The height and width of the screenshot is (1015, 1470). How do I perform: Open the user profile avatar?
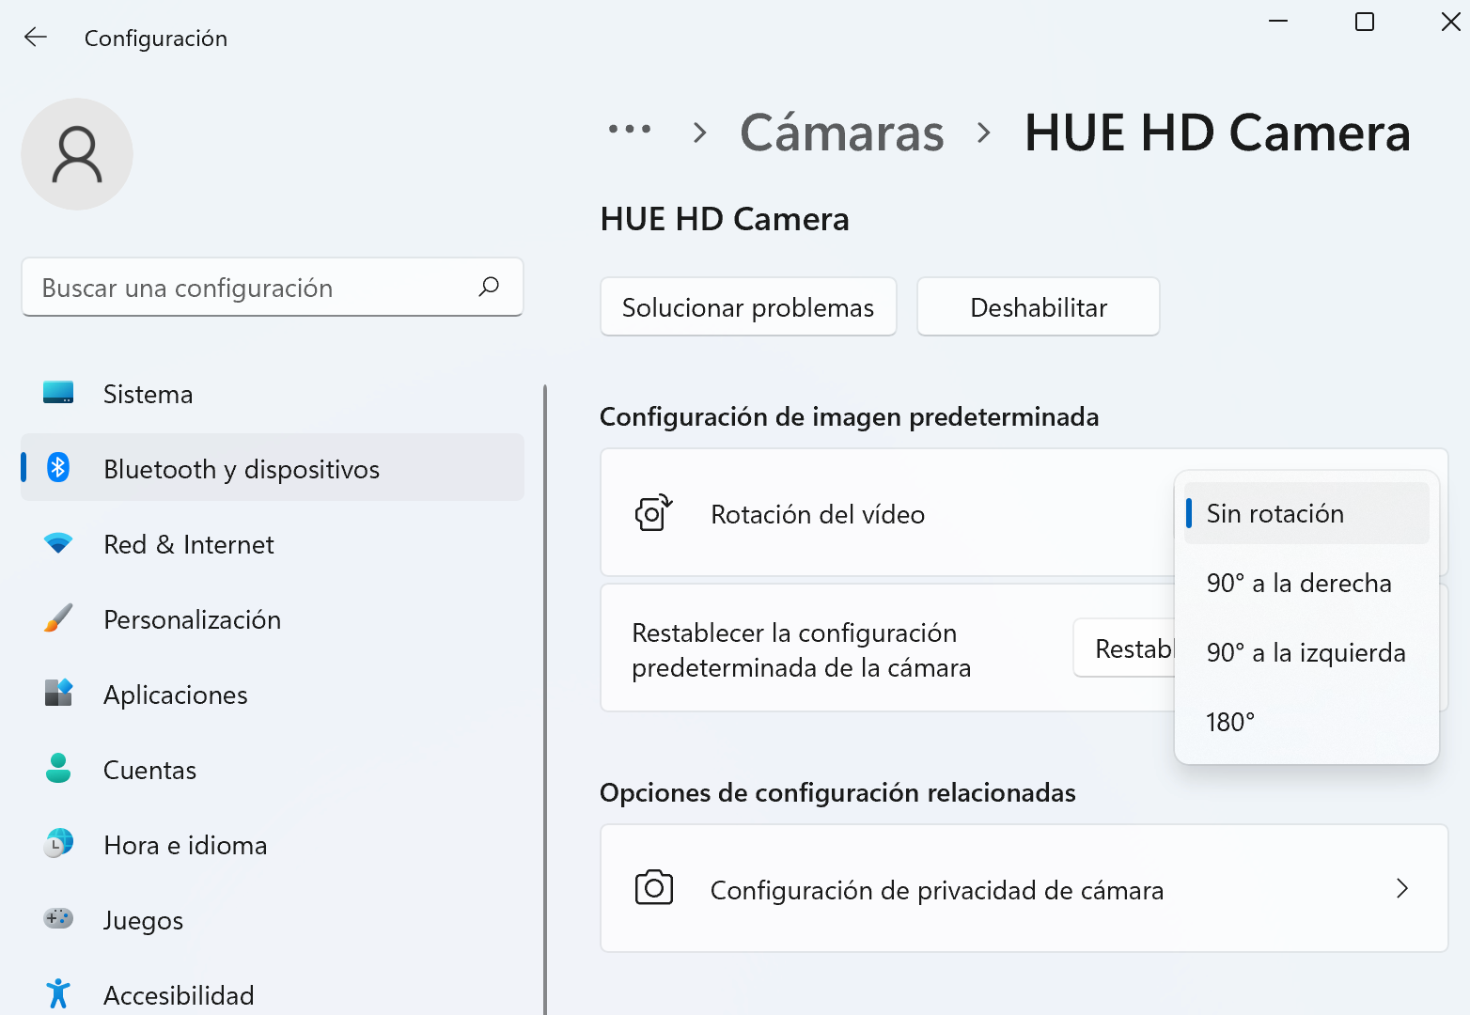(77, 154)
